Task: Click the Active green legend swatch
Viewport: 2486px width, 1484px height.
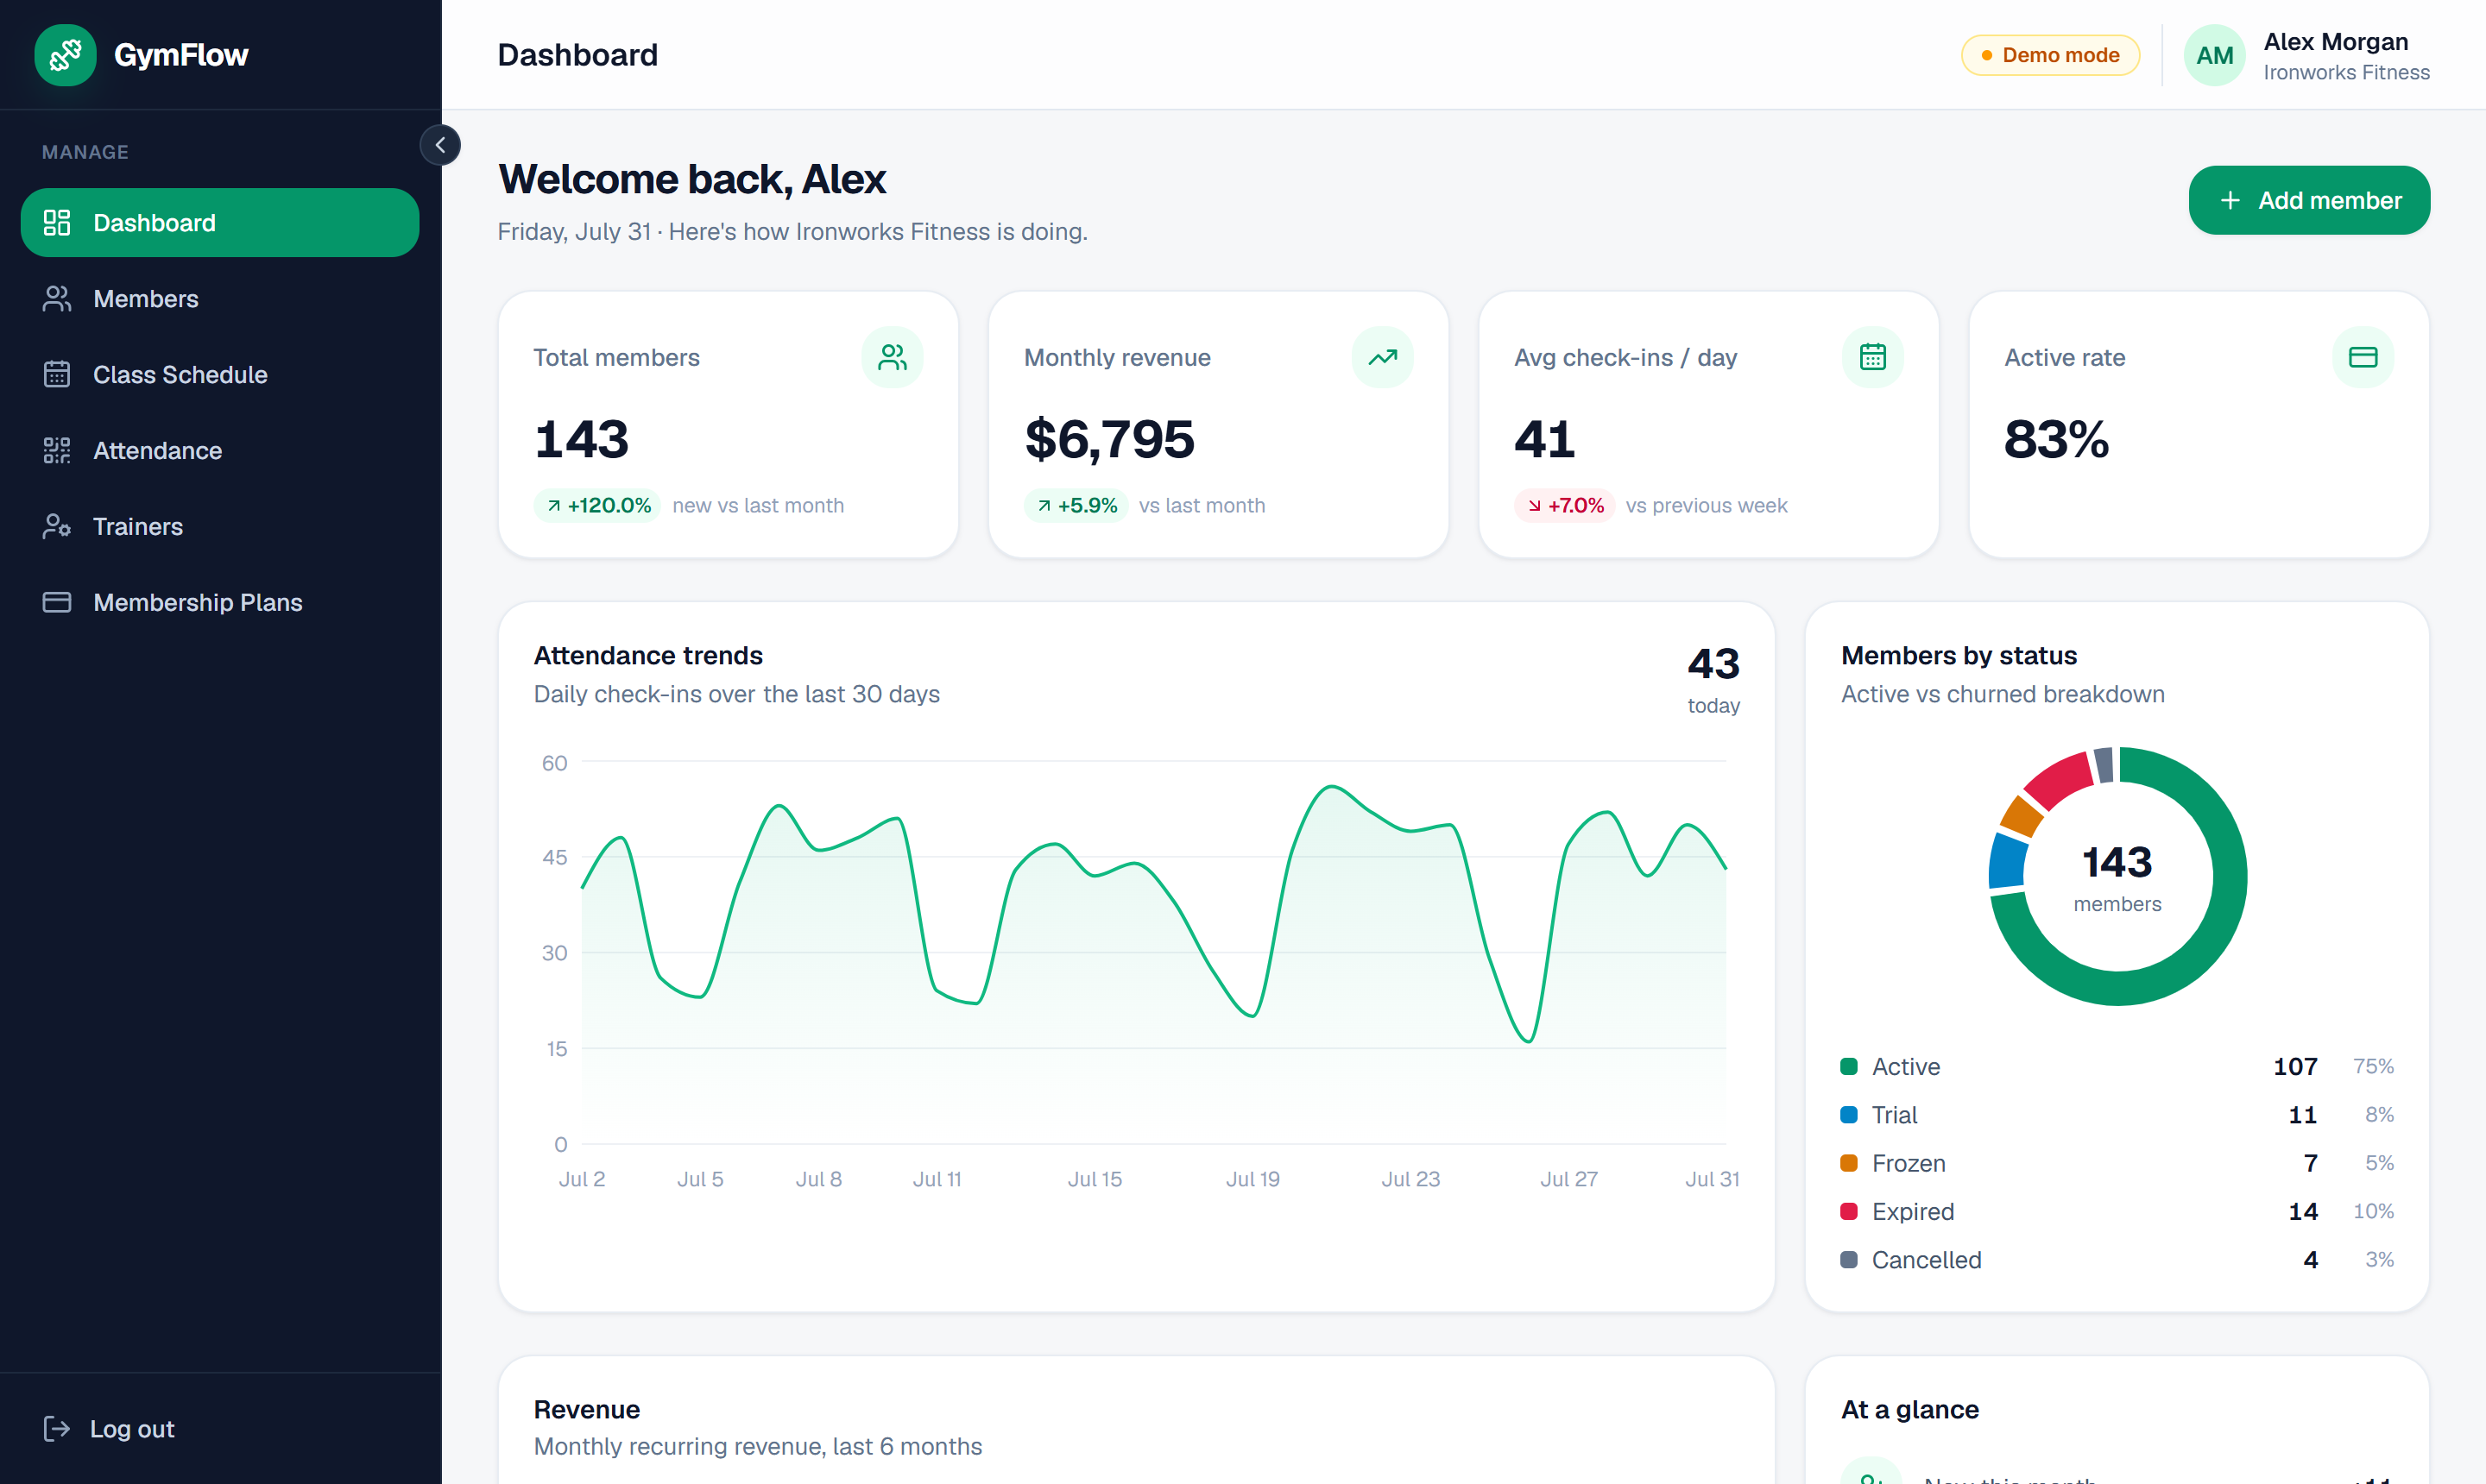Action: coord(1849,1067)
